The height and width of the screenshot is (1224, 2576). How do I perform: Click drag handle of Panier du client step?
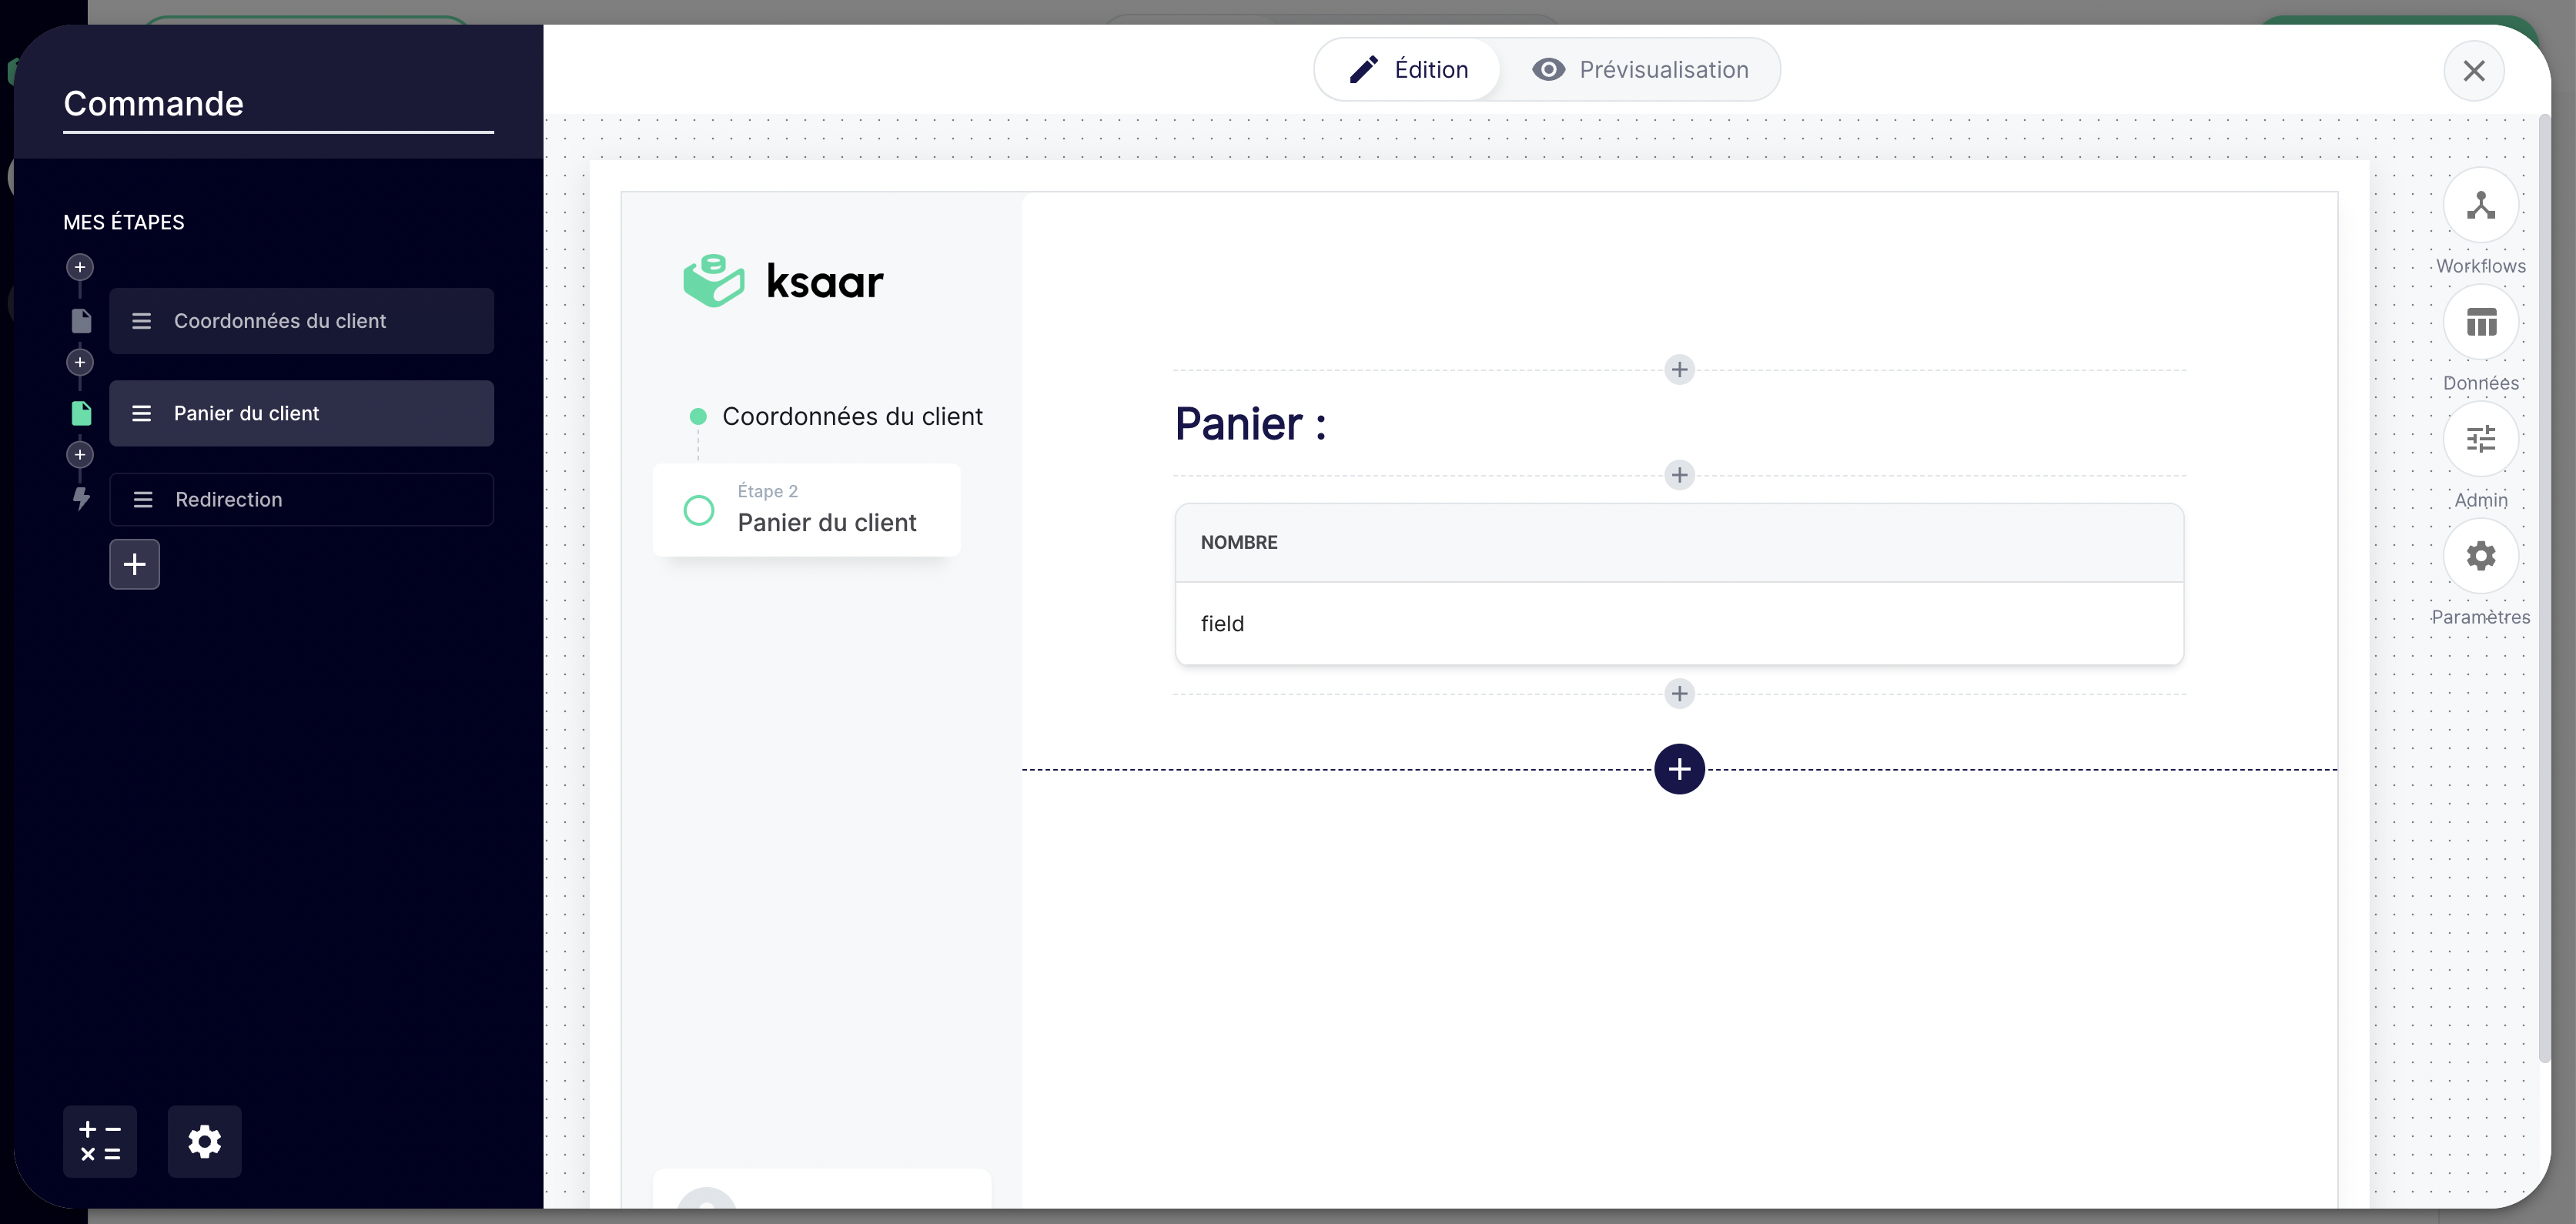click(142, 413)
